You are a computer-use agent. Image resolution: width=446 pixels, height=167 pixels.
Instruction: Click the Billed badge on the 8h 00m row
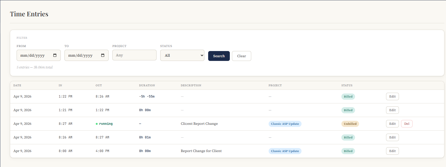tap(348, 151)
